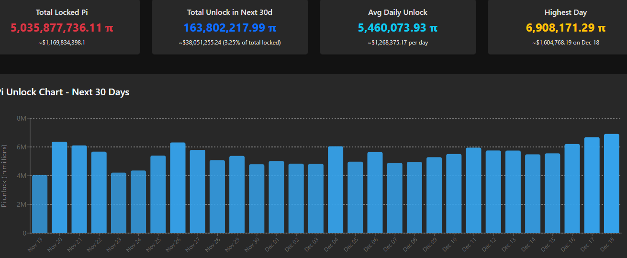Click the Nov 19 bar in chart

[40, 204]
